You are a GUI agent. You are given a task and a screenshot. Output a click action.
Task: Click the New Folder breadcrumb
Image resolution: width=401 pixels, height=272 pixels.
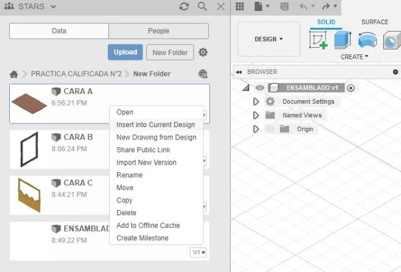[152, 74]
